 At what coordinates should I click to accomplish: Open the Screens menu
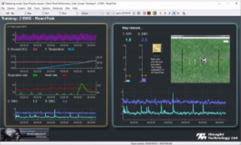pos(21,8)
